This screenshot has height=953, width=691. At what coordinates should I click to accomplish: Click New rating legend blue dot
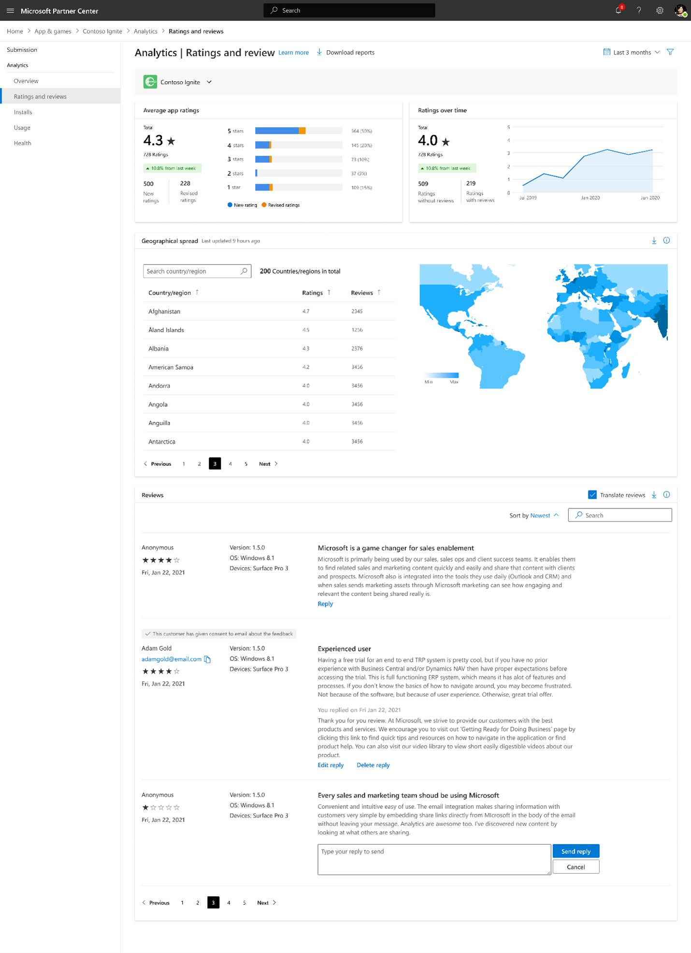click(230, 205)
